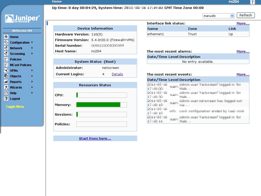
Task: Expand the Reports submenu arrow
Action: point(32,82)
